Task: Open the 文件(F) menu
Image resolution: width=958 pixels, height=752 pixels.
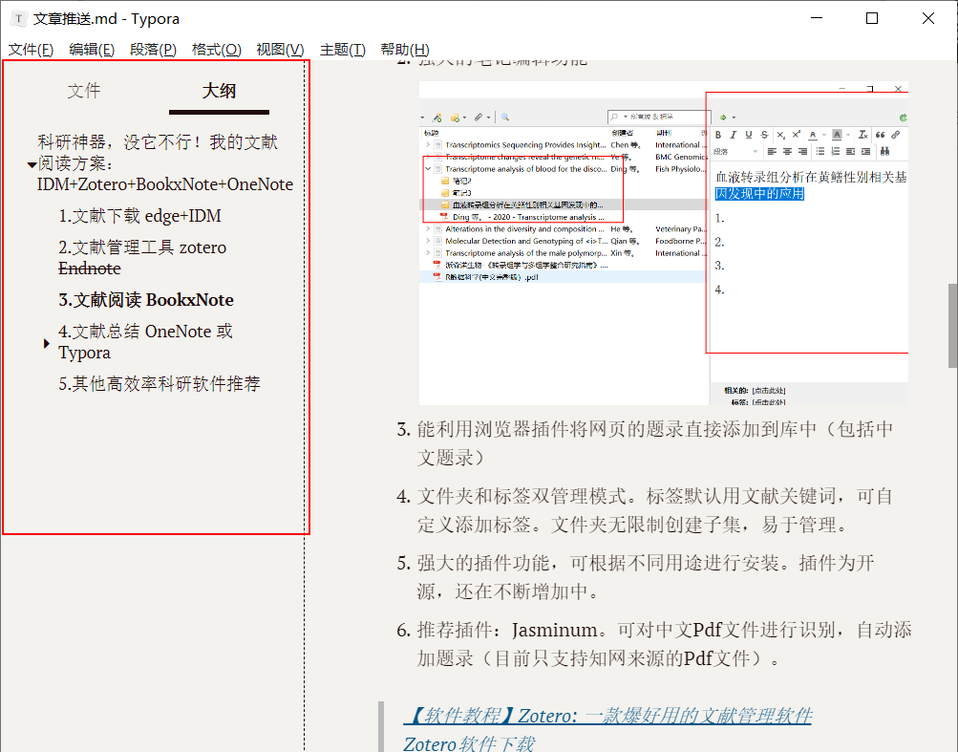Action: click(31, 49)
